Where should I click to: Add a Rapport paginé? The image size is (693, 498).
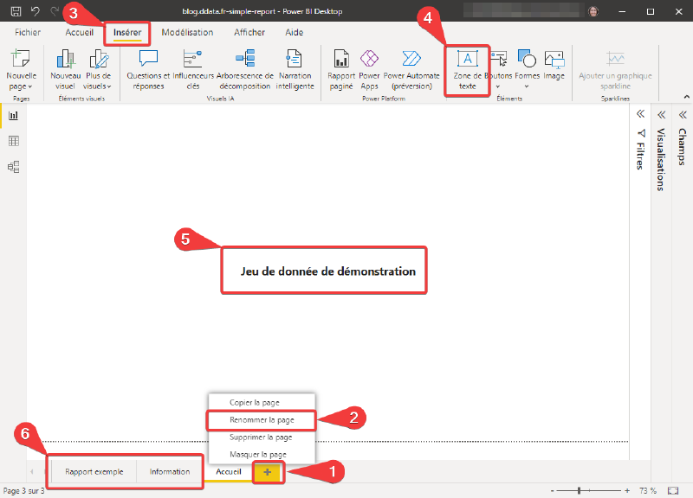click(x=341, y=70)
